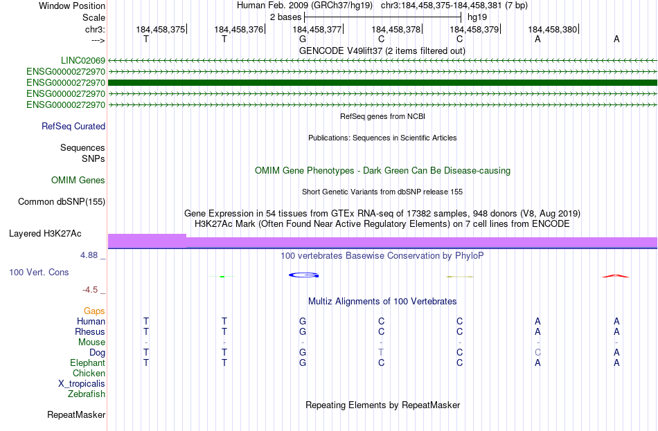
Task: Click the G base in the Human alignment row
Action: 303,322
